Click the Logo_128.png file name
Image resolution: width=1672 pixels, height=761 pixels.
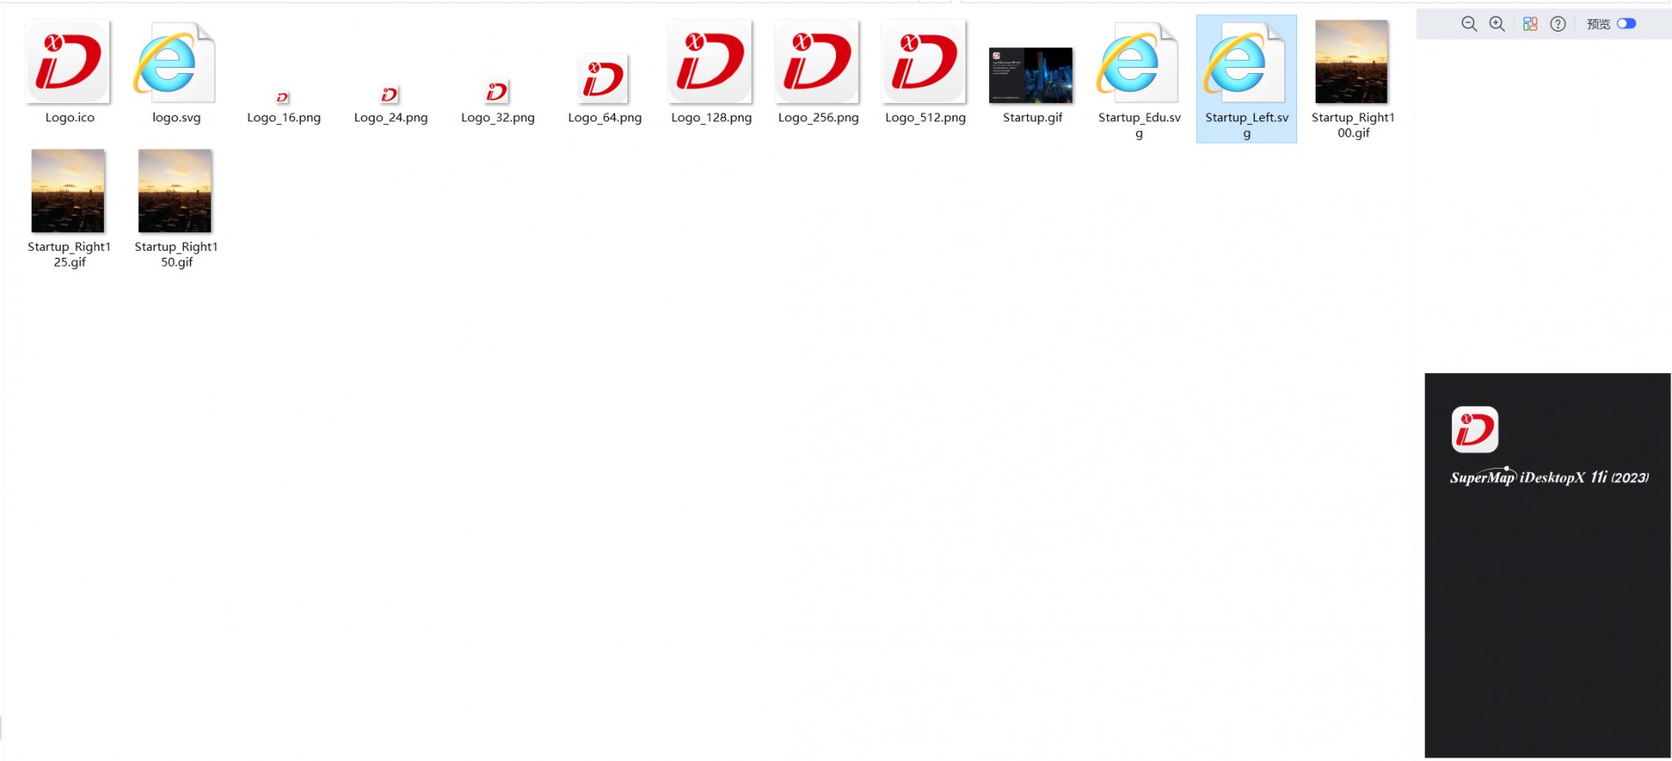point(711,118)
